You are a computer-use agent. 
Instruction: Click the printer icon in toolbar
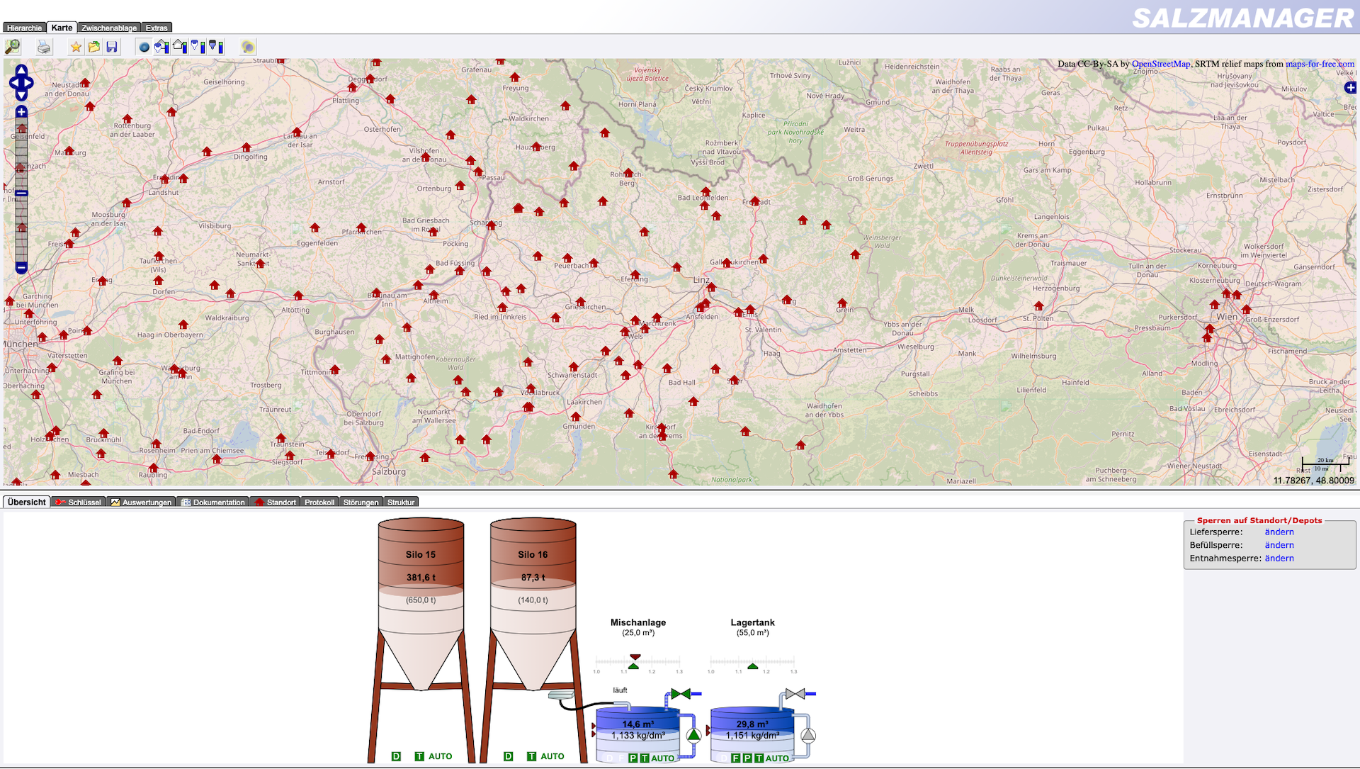[44, 47]
